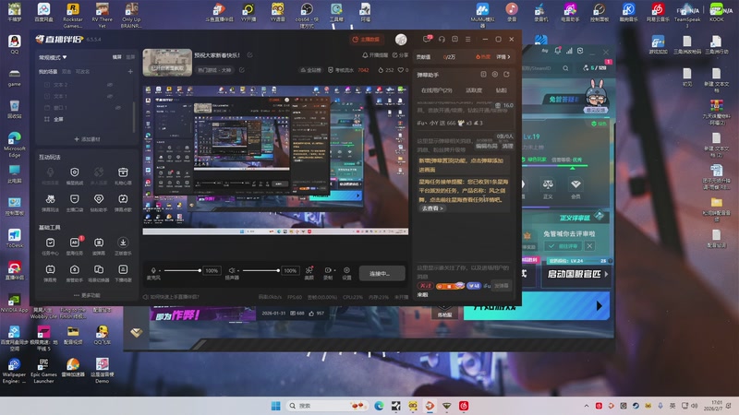The image size is (739, 415).
Task: Open the 粉粉助手 heart icon
Action: coord(99,203)
